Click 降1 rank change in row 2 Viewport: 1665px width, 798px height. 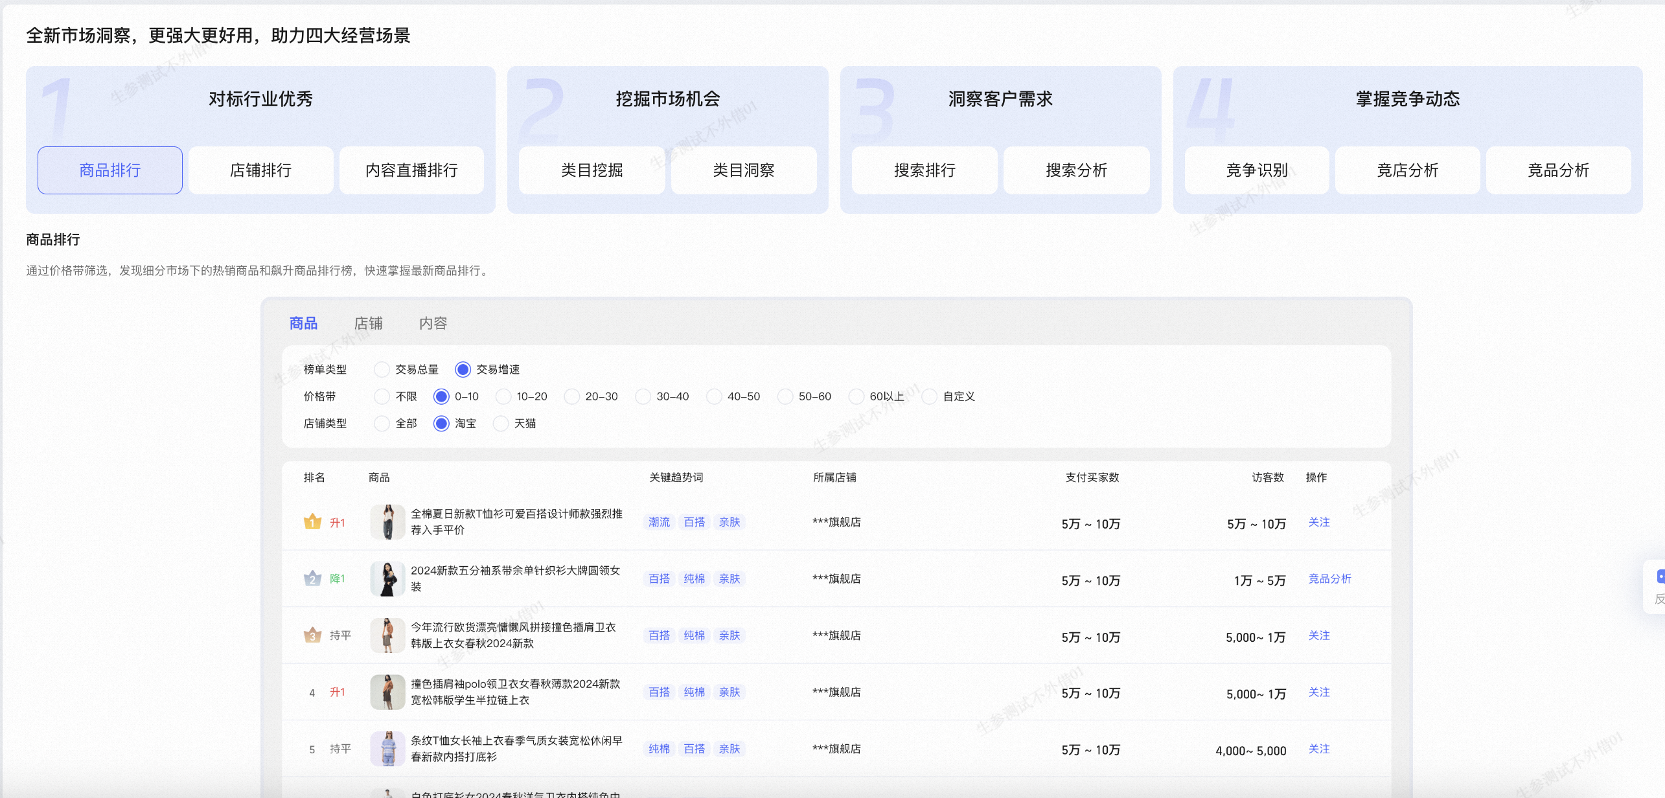[x=338, y=578]
